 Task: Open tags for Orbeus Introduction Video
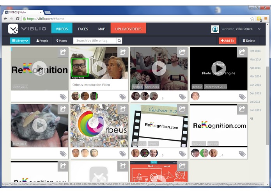click(x=123, y=97)
